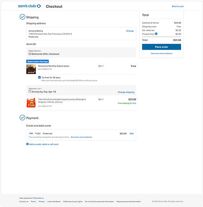The image size is (203, 207).
Task: Go back to cart
Action: pos(178,6)
